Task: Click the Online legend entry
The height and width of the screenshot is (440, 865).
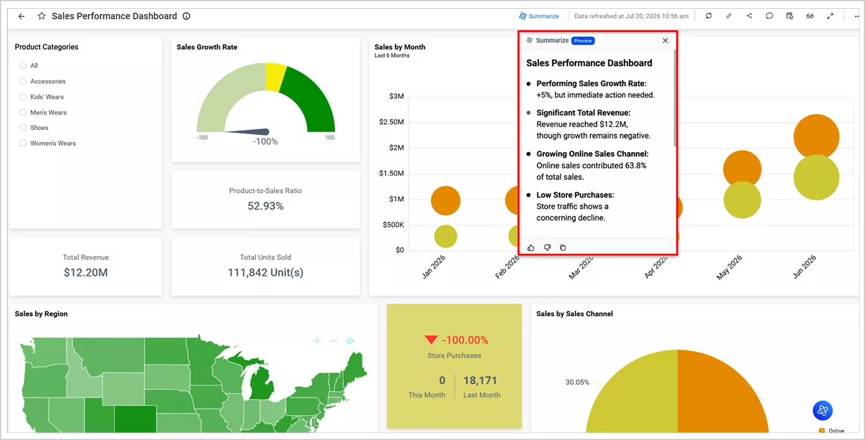Action: pyautogui.click(x=832, y=431)
